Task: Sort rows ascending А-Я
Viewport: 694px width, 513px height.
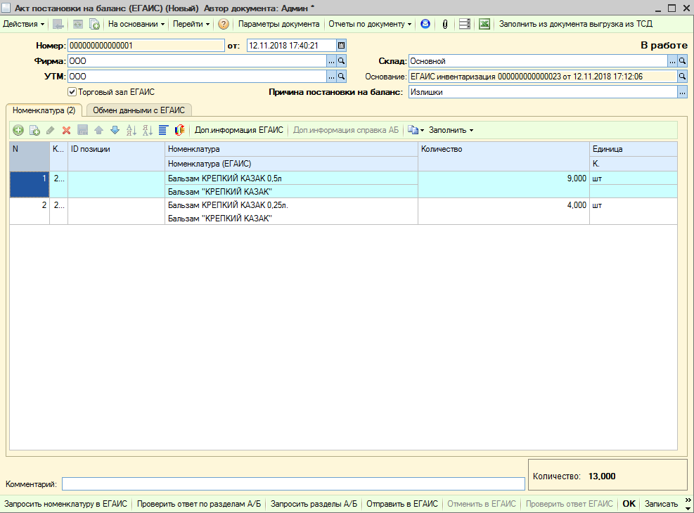Action: pyautogui.click(x=131, y=130)
